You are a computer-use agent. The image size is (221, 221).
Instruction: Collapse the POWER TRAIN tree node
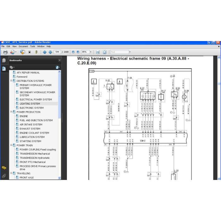[11, 145]
